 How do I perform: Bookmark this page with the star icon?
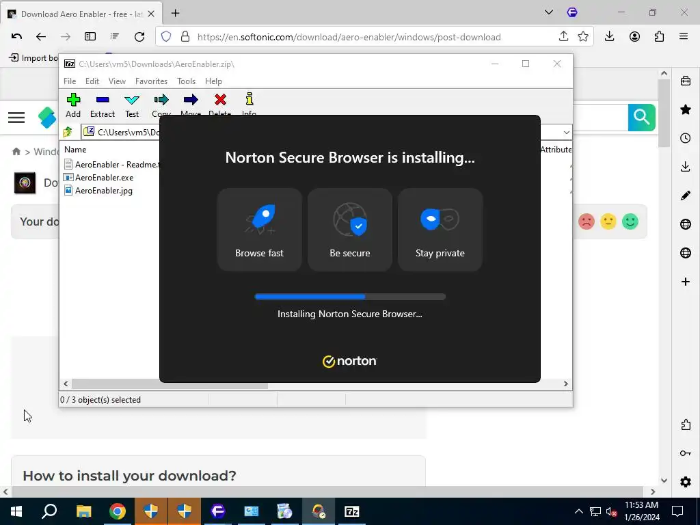click(583, 37)
